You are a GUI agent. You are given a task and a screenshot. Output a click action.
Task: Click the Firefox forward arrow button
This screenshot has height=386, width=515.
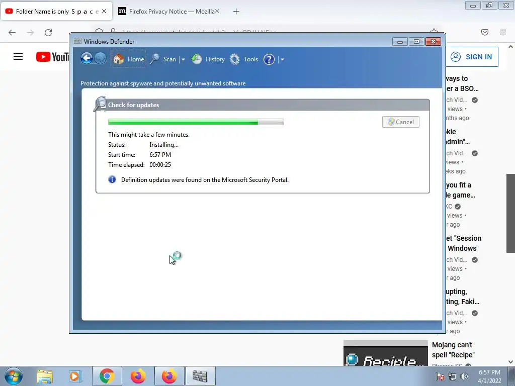tap(30, 33)
